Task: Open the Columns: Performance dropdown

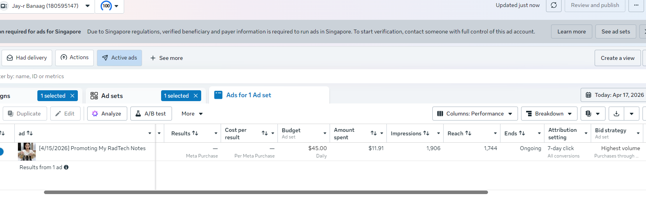Action: pyautogui.click(x=475, y=114)
